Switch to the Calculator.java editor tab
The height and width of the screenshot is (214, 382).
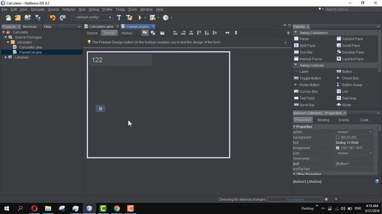(101, 26)
